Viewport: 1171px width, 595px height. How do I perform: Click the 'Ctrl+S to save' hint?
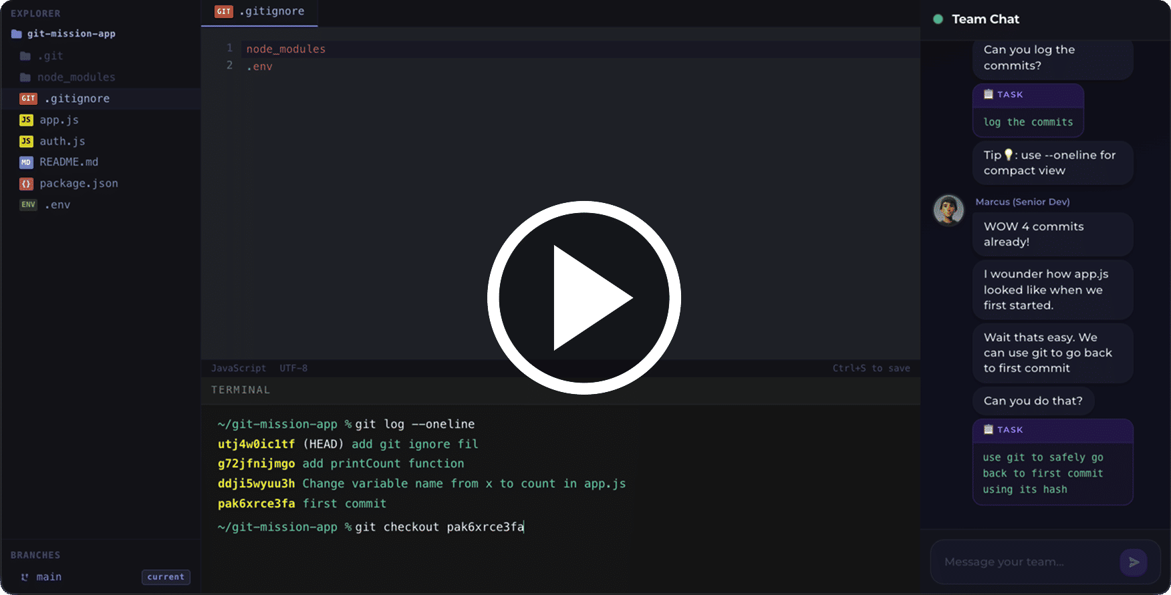[x=871, y=368]
